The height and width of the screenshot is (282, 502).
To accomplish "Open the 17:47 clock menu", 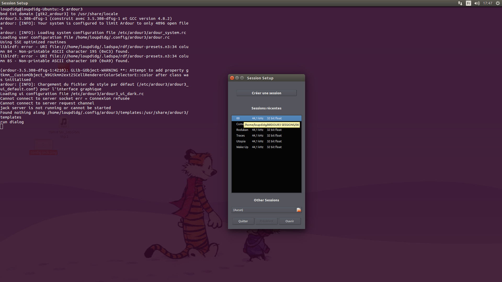I will point(487,3).
